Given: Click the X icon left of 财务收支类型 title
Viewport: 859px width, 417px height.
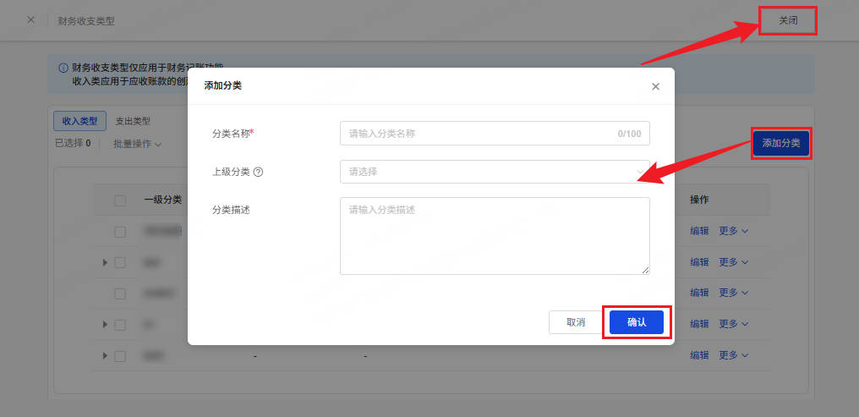Looking at the screenshot, I should coord(30,20).
